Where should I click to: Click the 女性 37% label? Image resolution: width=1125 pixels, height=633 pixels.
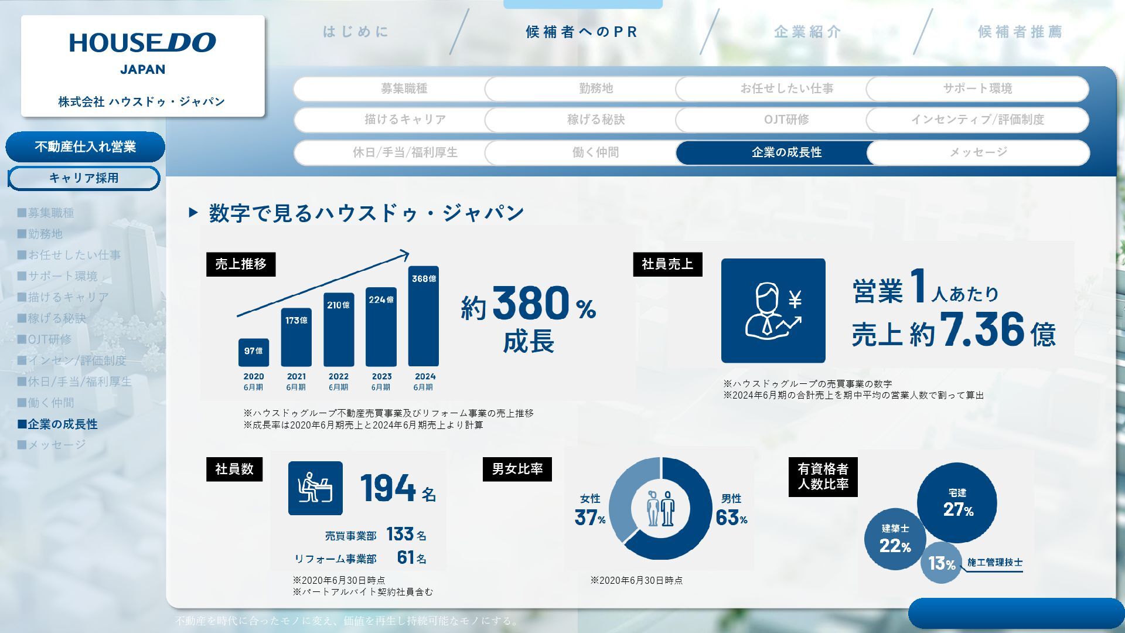(x=590, y=511)
